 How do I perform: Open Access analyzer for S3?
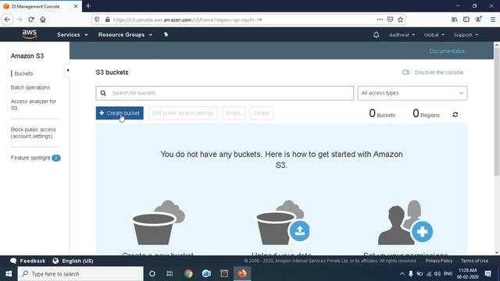(x=34, y=105)
